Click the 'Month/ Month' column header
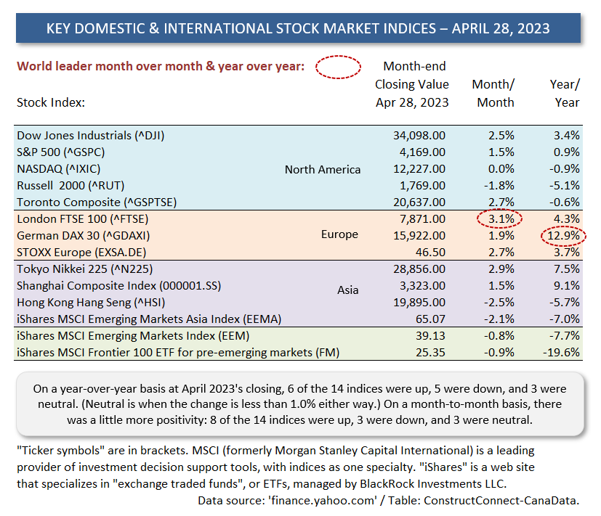 493,94
